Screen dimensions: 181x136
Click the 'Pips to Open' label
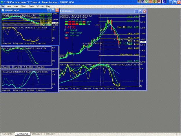point(76,33)
